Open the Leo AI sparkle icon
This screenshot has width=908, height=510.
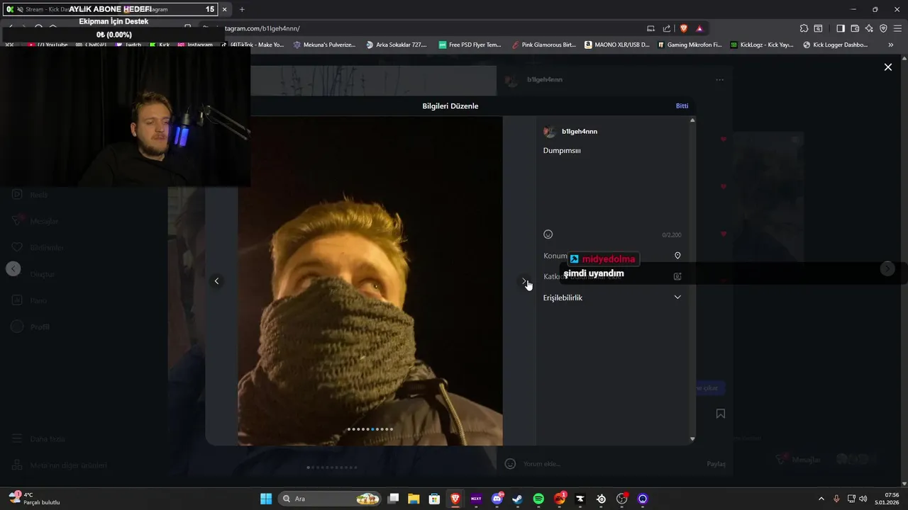tap(869, 28)
